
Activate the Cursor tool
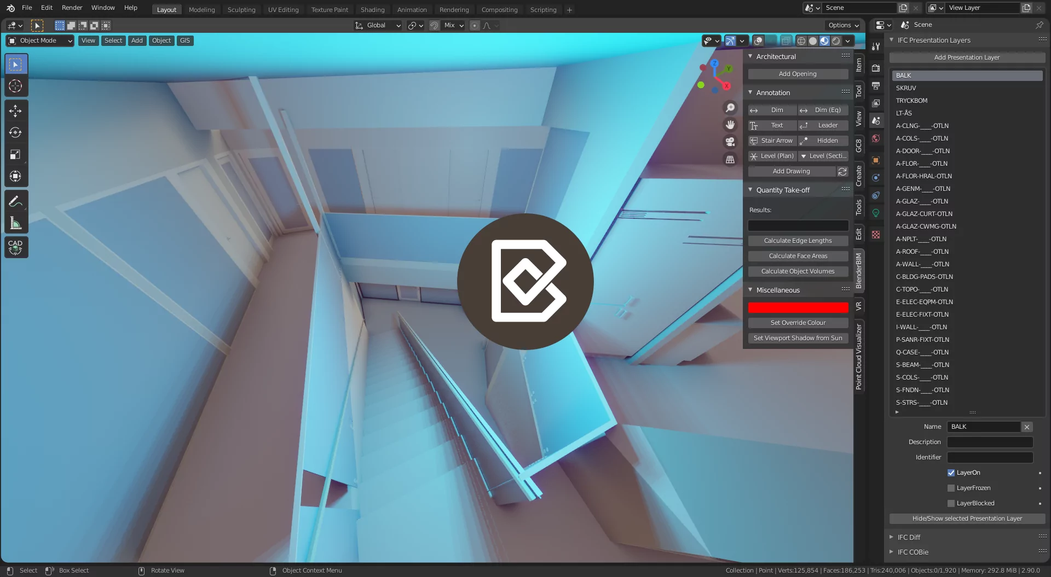coord(15,86)
